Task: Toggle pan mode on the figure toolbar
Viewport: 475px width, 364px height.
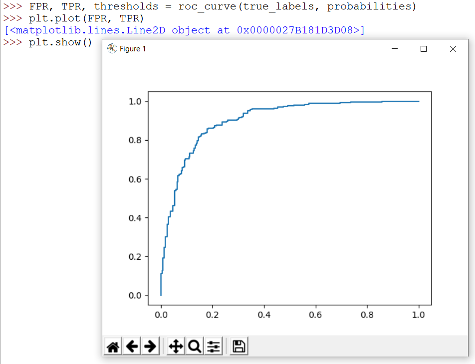Action: [x=176, y=346]
